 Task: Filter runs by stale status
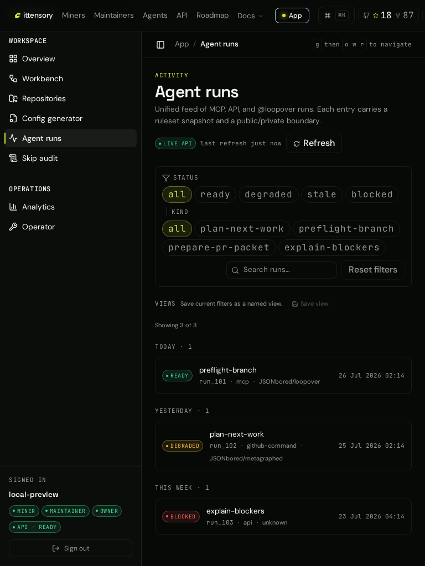(322, 195)
